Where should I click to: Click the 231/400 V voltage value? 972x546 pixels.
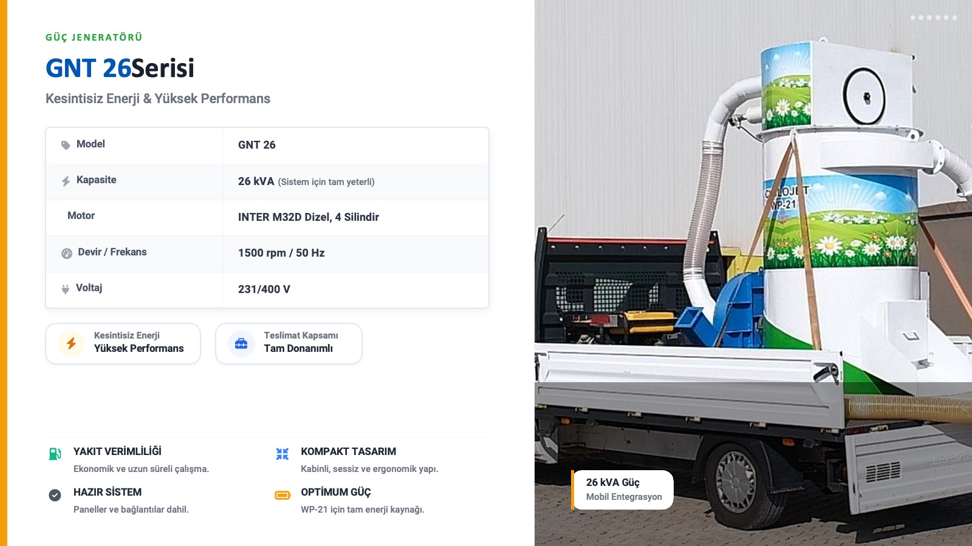pyautogui.click(x=264, y=289)
